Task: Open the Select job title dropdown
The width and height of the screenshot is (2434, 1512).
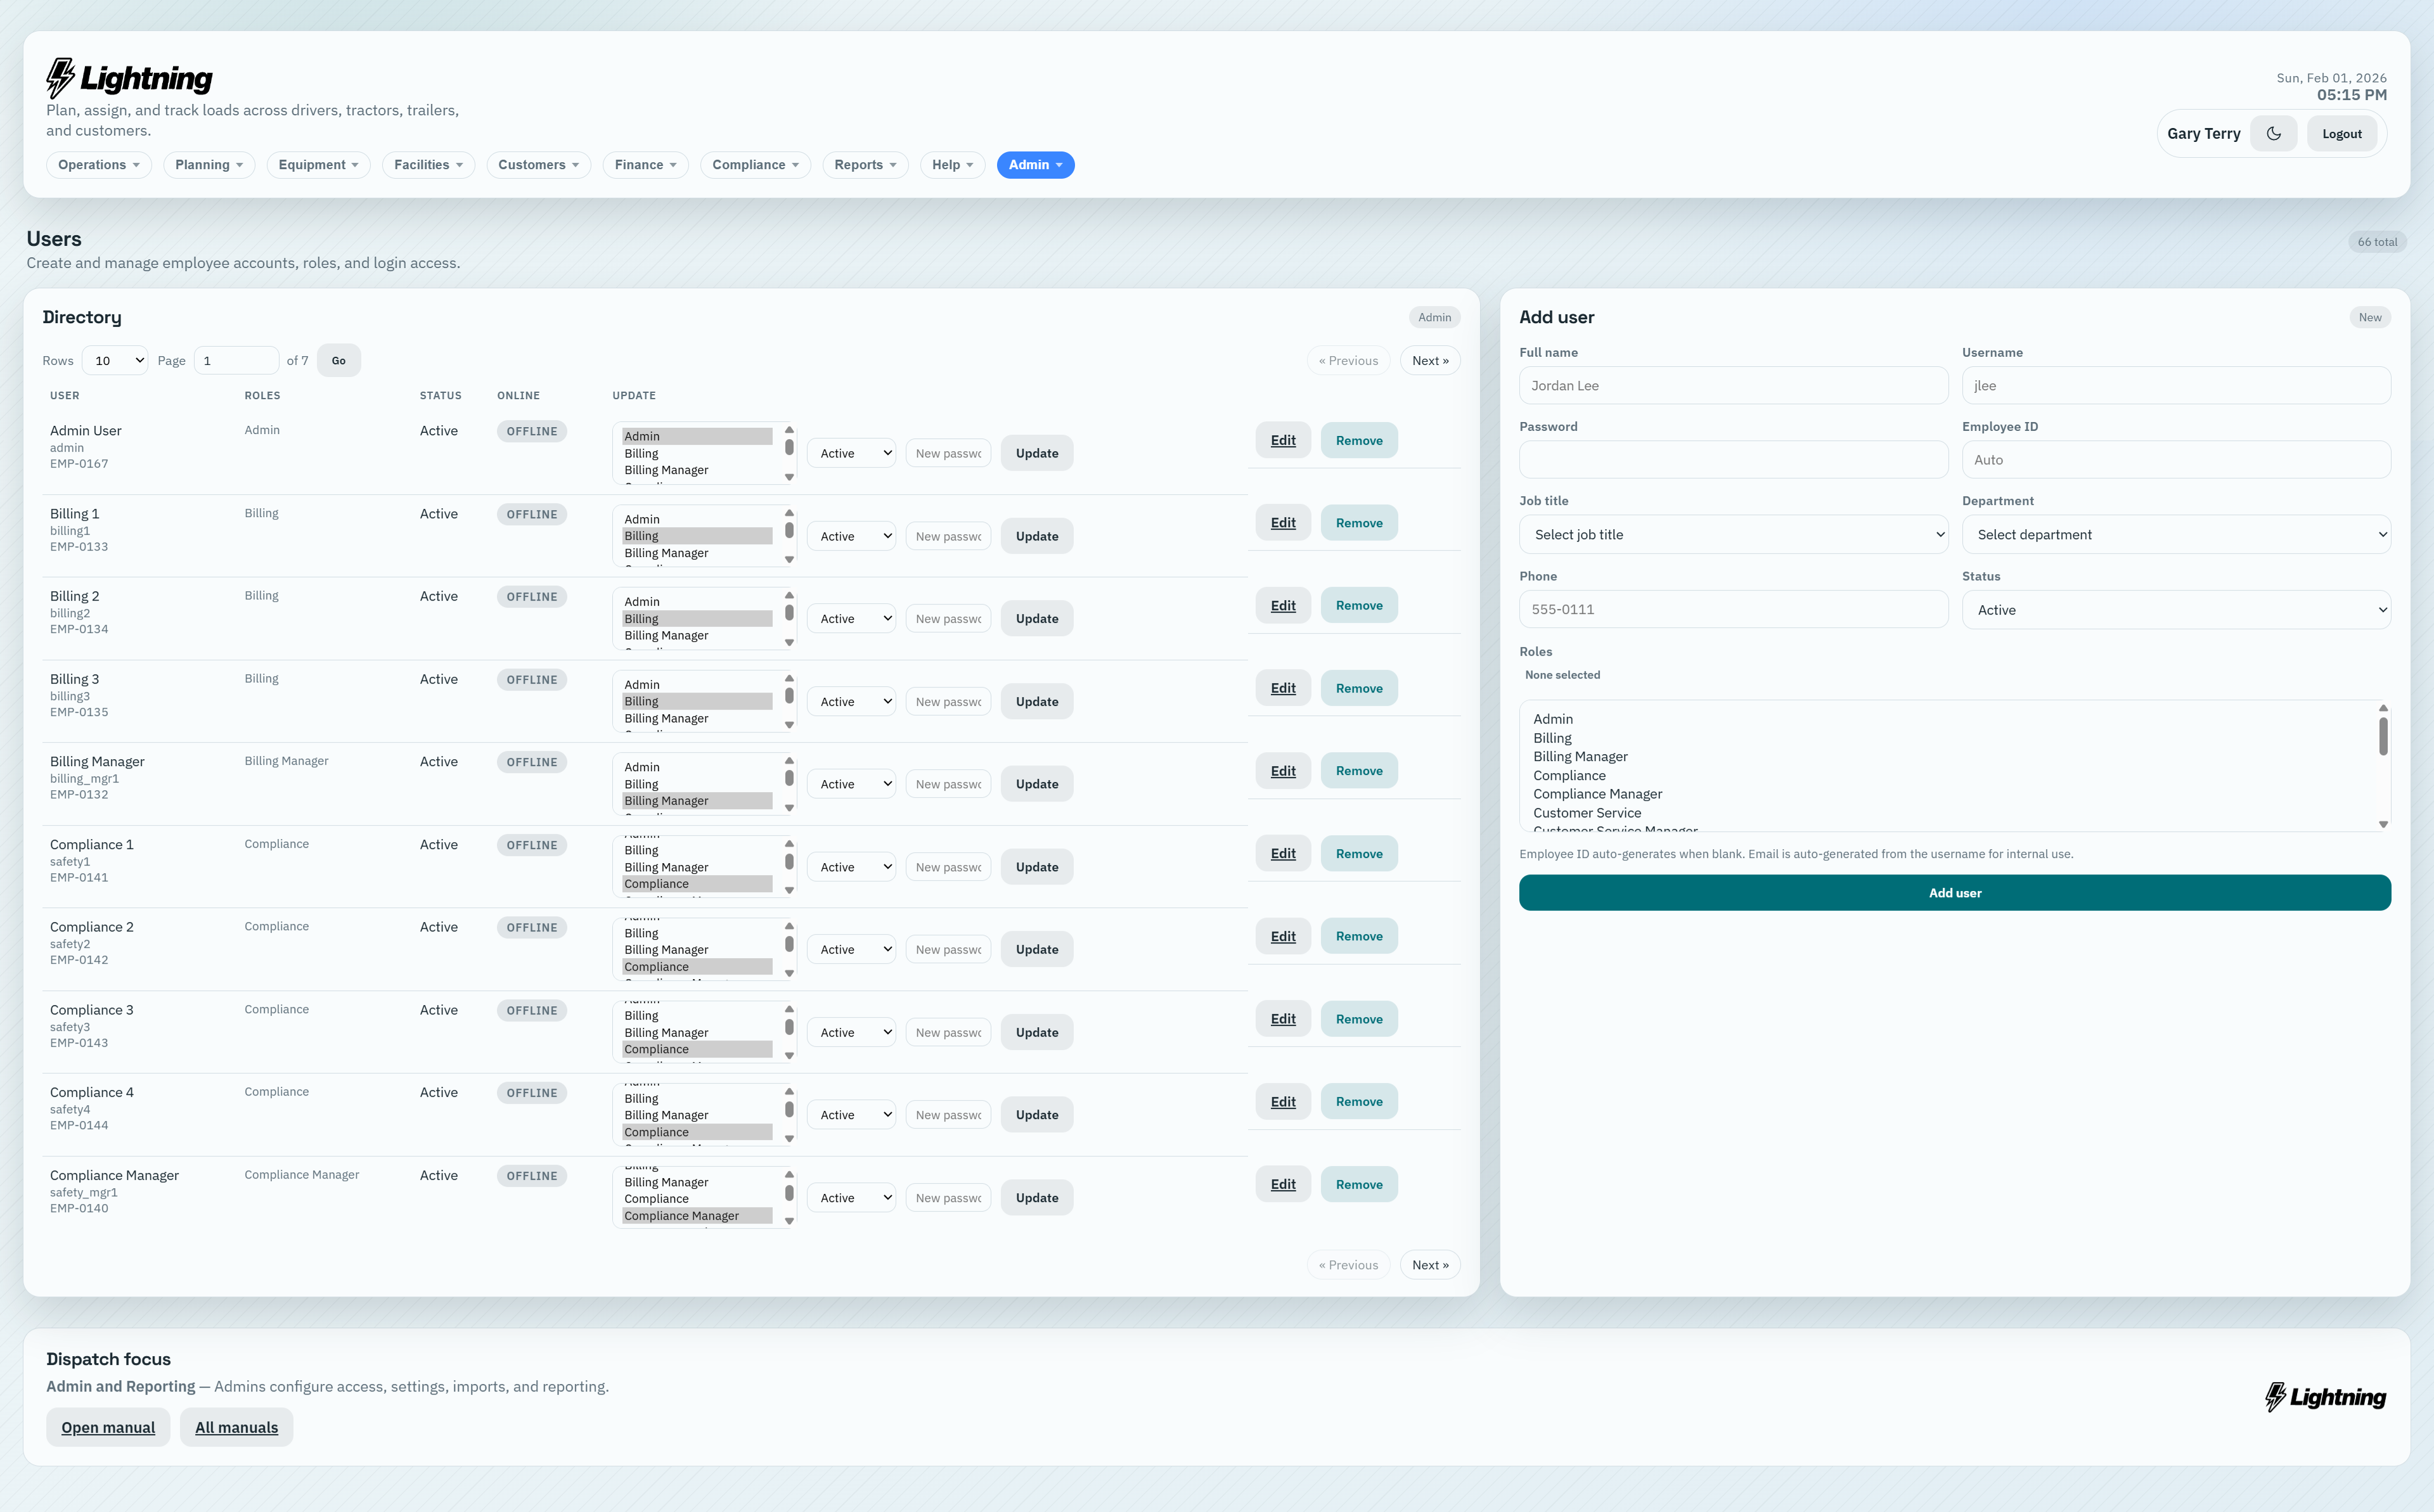Action: [1733, 534]
